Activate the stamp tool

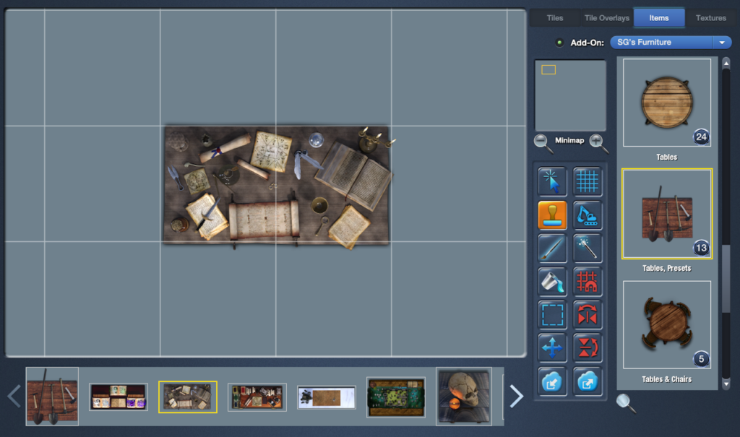pos(551,215)
